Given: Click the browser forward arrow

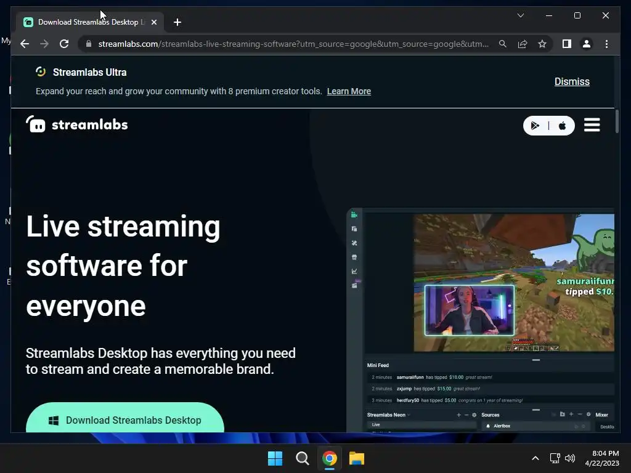Looking at the screenshot, I should coord(44,44).
